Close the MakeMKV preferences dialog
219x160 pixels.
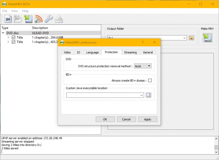pyautogui.click(x=154, y=42)
